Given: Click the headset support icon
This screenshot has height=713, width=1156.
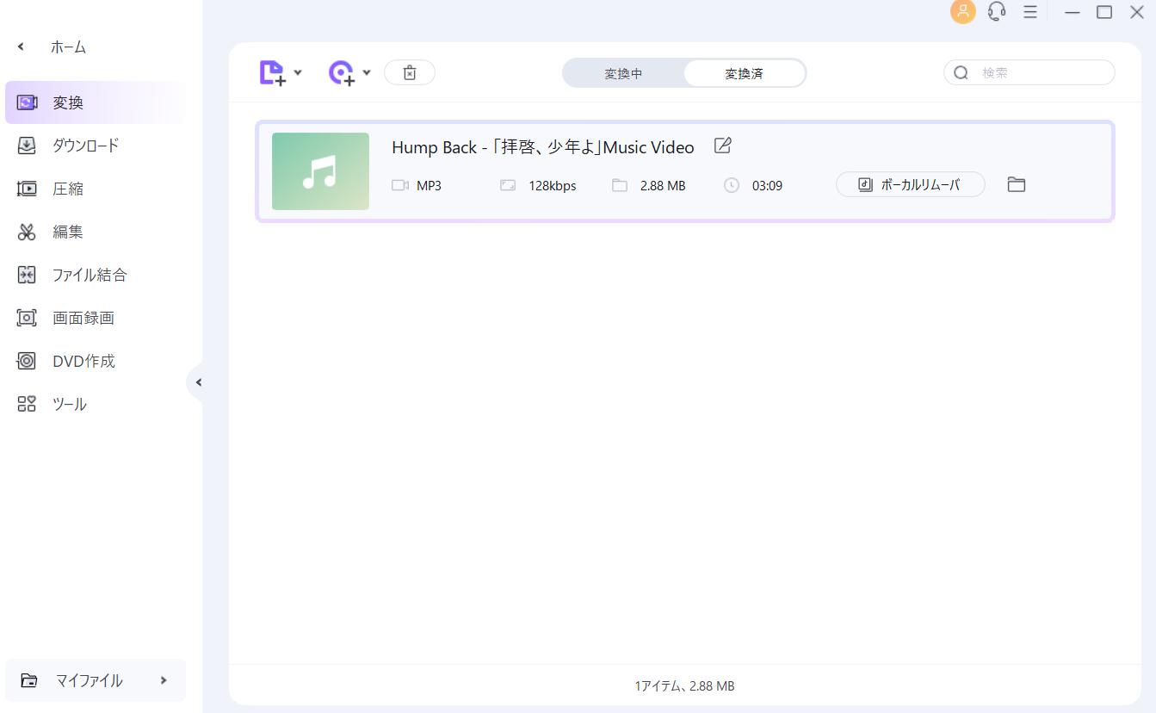Looking at the screenshot, I should [997, 12].
